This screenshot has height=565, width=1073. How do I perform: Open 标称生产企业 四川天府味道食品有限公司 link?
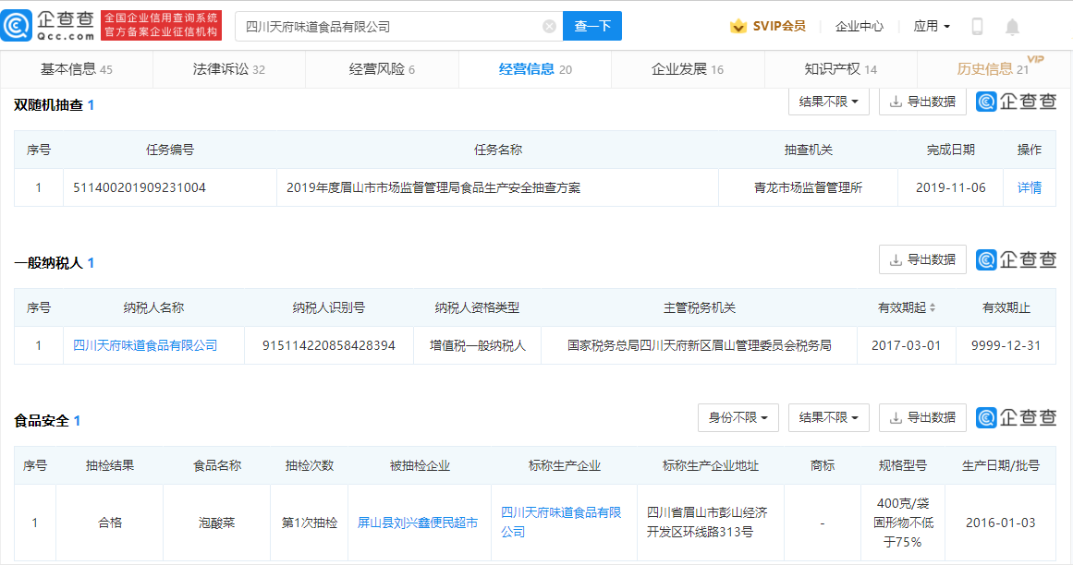pyautogui.click(x=561, y=522)
